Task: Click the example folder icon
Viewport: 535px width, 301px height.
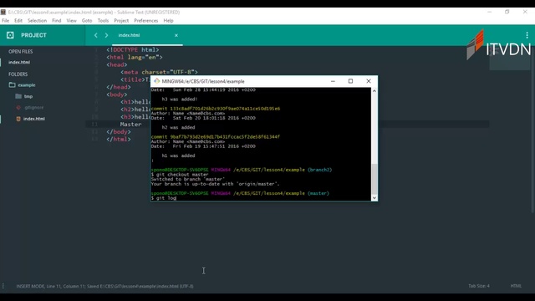Action: 13,84
